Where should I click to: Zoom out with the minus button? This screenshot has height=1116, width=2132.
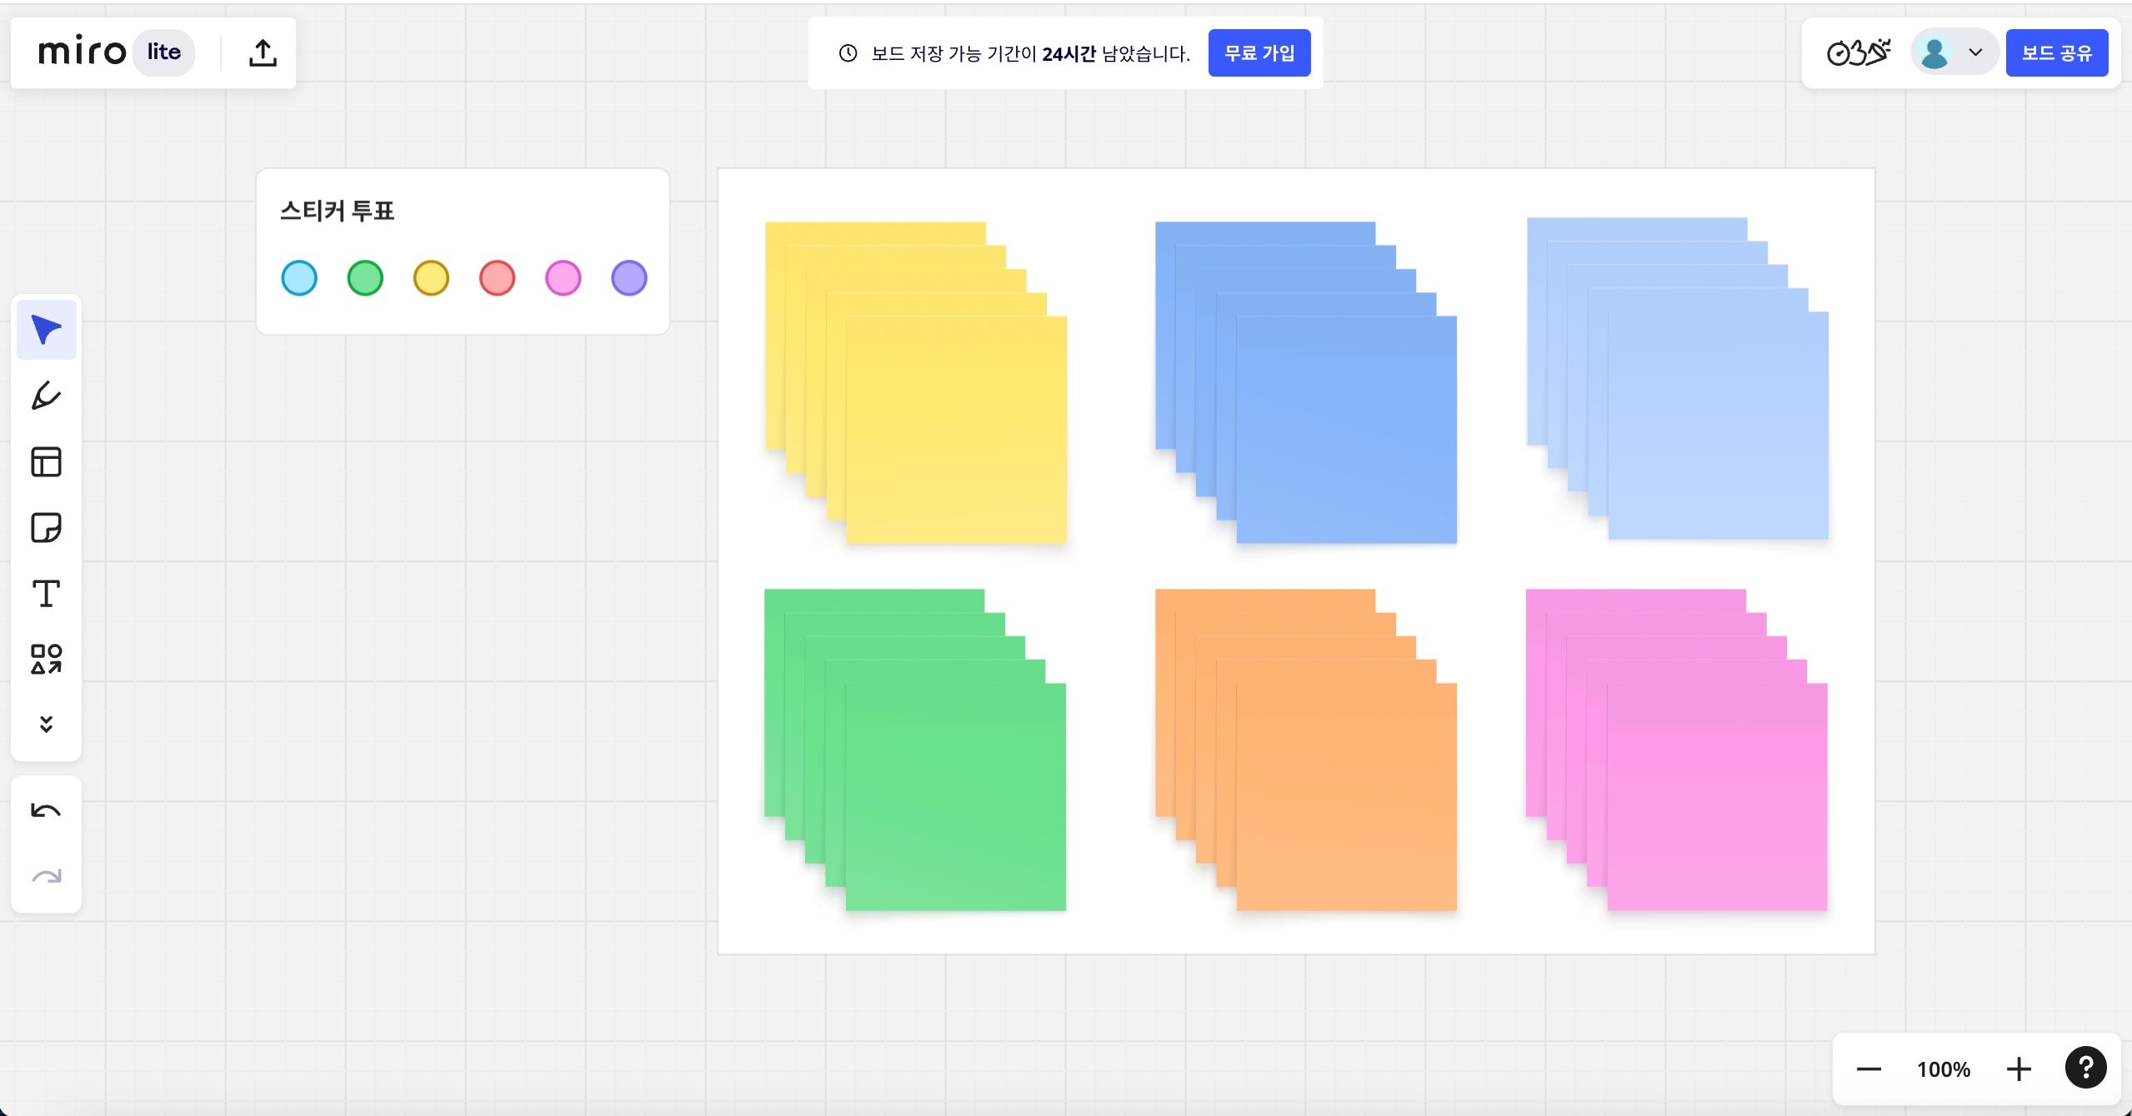click(x=1869, y=1069)
